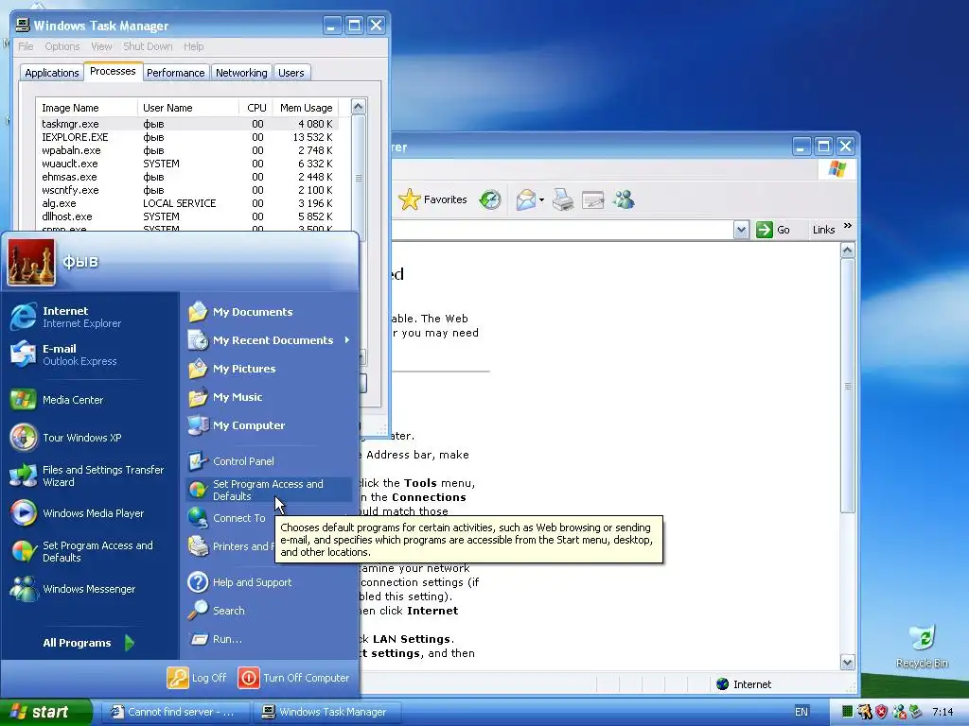Sort processes by Mem Usage column
Image resolution: width=969 pixels, height=726 pixels.
point(306,108)
